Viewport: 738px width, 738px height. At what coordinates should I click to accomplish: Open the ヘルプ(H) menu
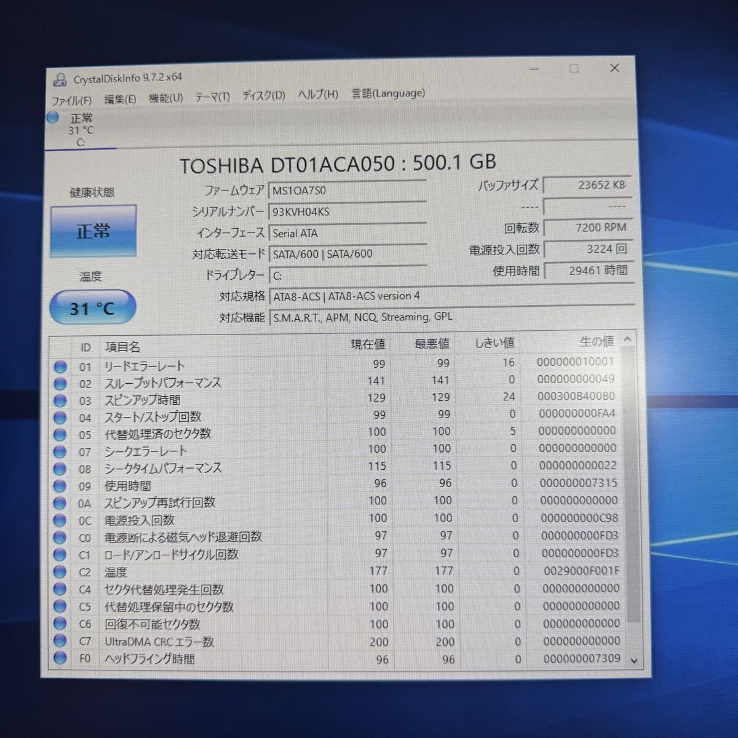coord(318,94)
